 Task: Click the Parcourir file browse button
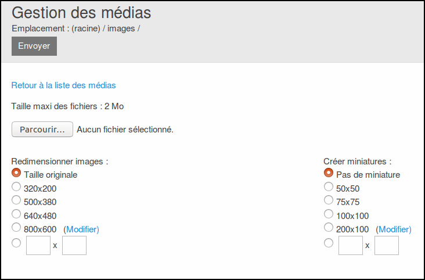(42, 129)
